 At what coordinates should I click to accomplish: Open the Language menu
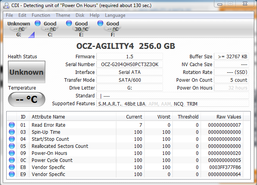click(115, 15)
